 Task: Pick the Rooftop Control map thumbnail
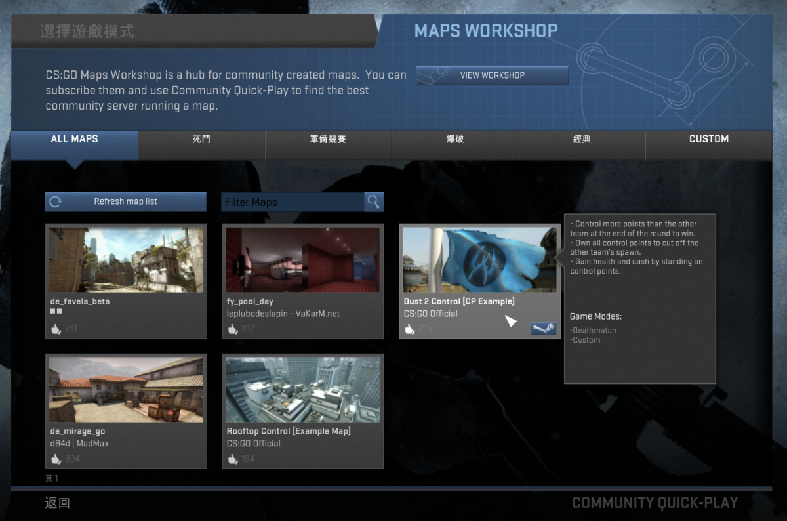[302, 390]
